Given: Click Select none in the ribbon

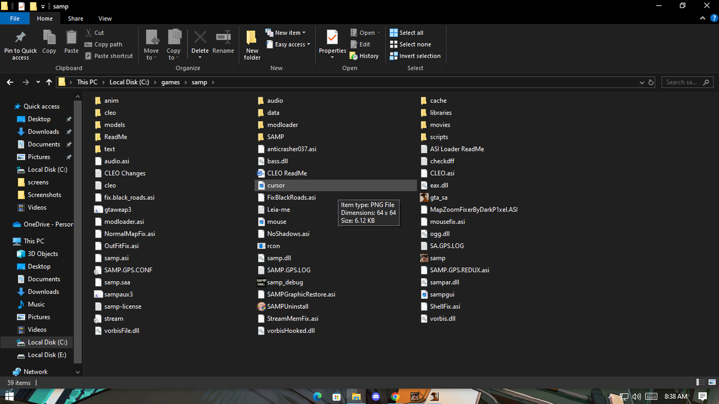Looking at the screenshot, I should tap(411, 44).
